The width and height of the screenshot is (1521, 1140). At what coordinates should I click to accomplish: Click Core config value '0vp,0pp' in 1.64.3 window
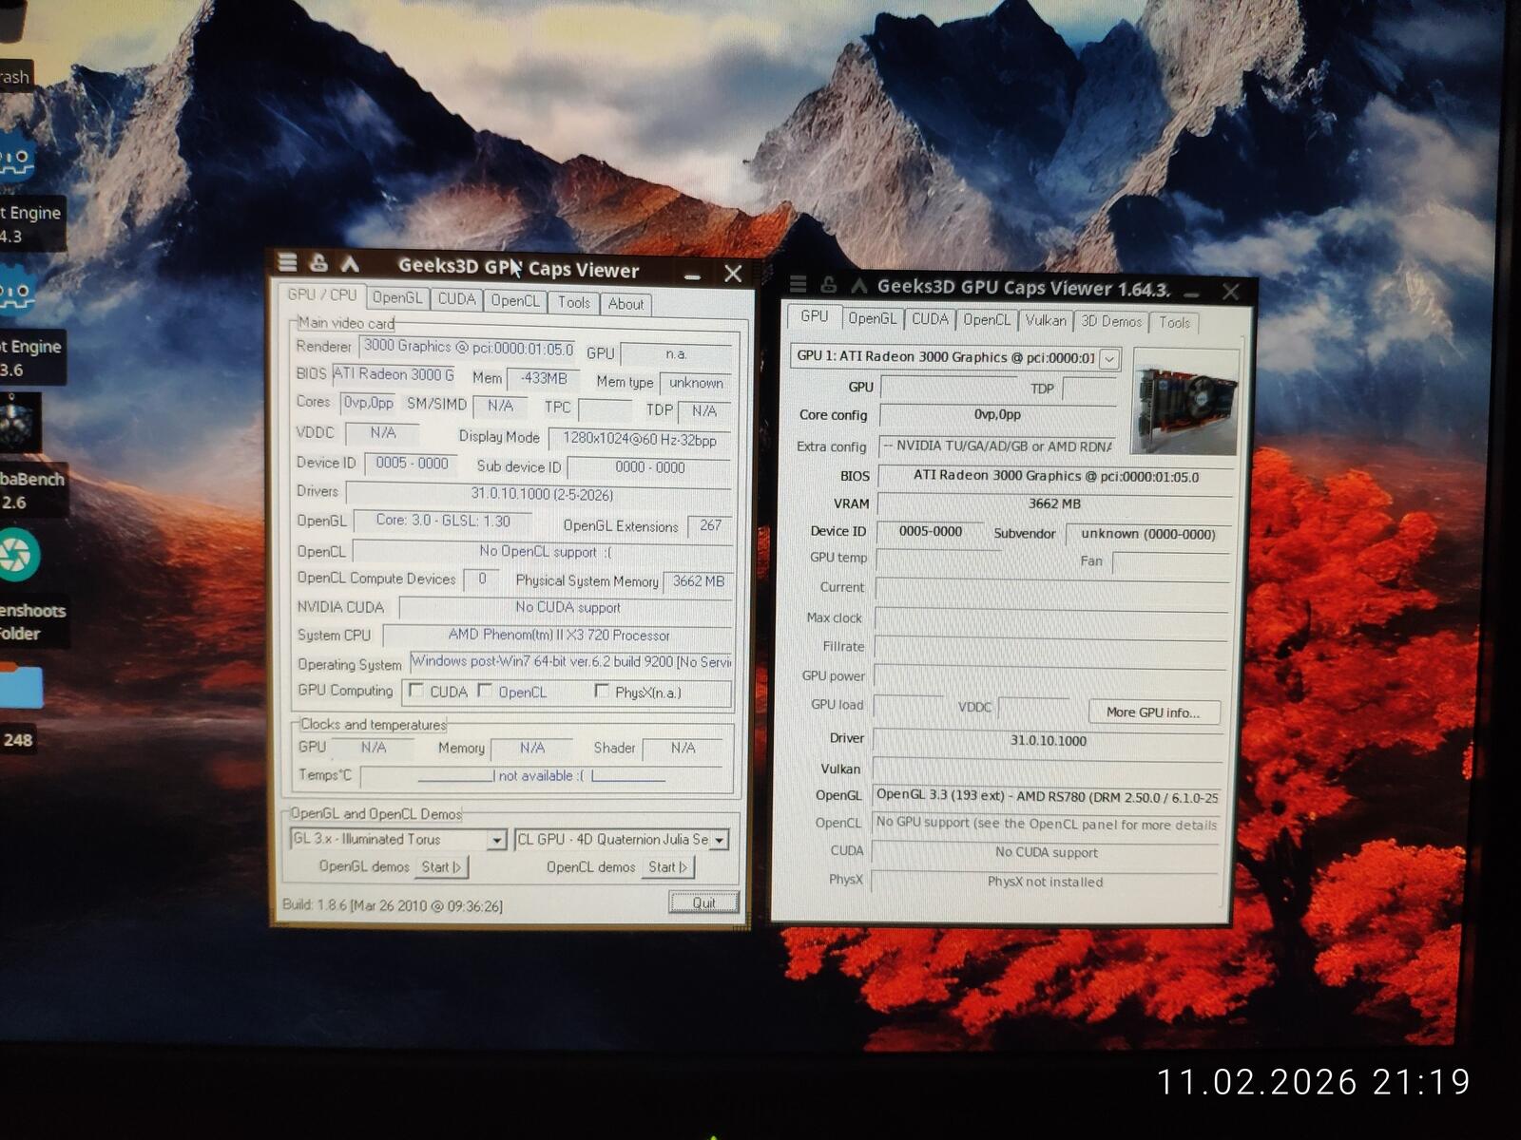pyautogui.click(x=998, y=414)
